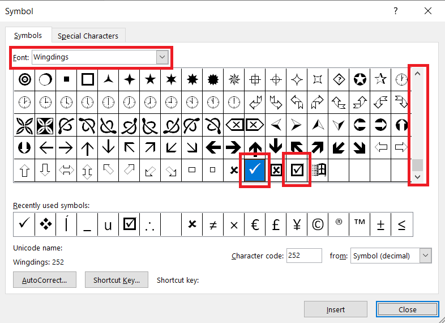Click the Insert button
Image resolution: width=445 pixels, height=323 pixels.
point(336,309)
